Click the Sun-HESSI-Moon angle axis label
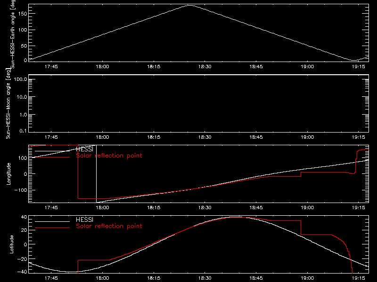Viewport: 377px width, 282px height. click(8, 103)
